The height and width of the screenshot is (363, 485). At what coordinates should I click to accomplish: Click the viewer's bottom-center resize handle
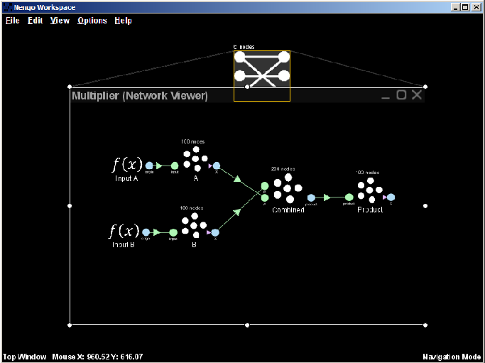247,325
